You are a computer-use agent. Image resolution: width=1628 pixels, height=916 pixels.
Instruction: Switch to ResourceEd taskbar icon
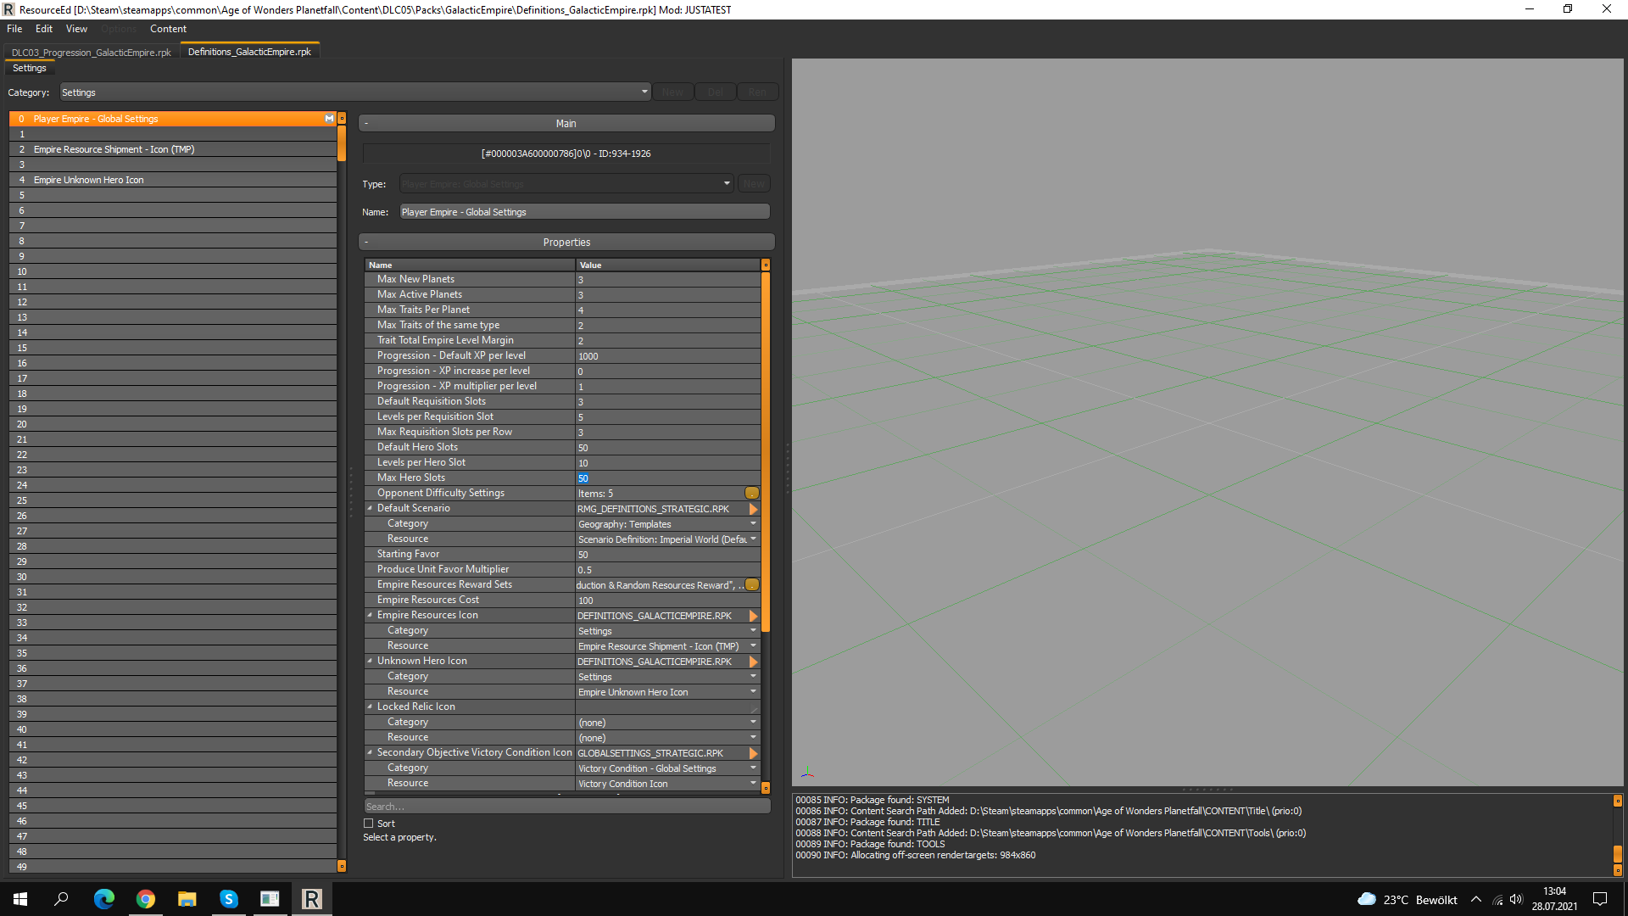coord(312,899)
